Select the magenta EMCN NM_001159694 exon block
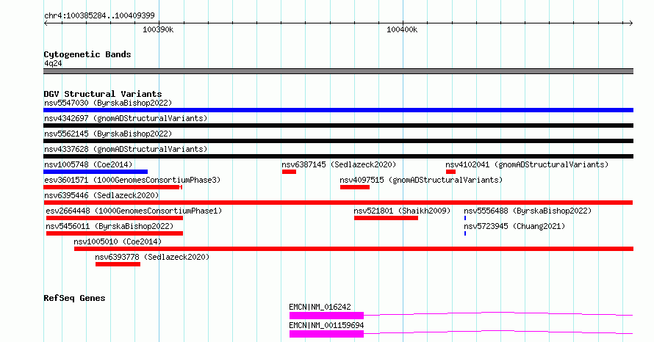 [326, 334]
